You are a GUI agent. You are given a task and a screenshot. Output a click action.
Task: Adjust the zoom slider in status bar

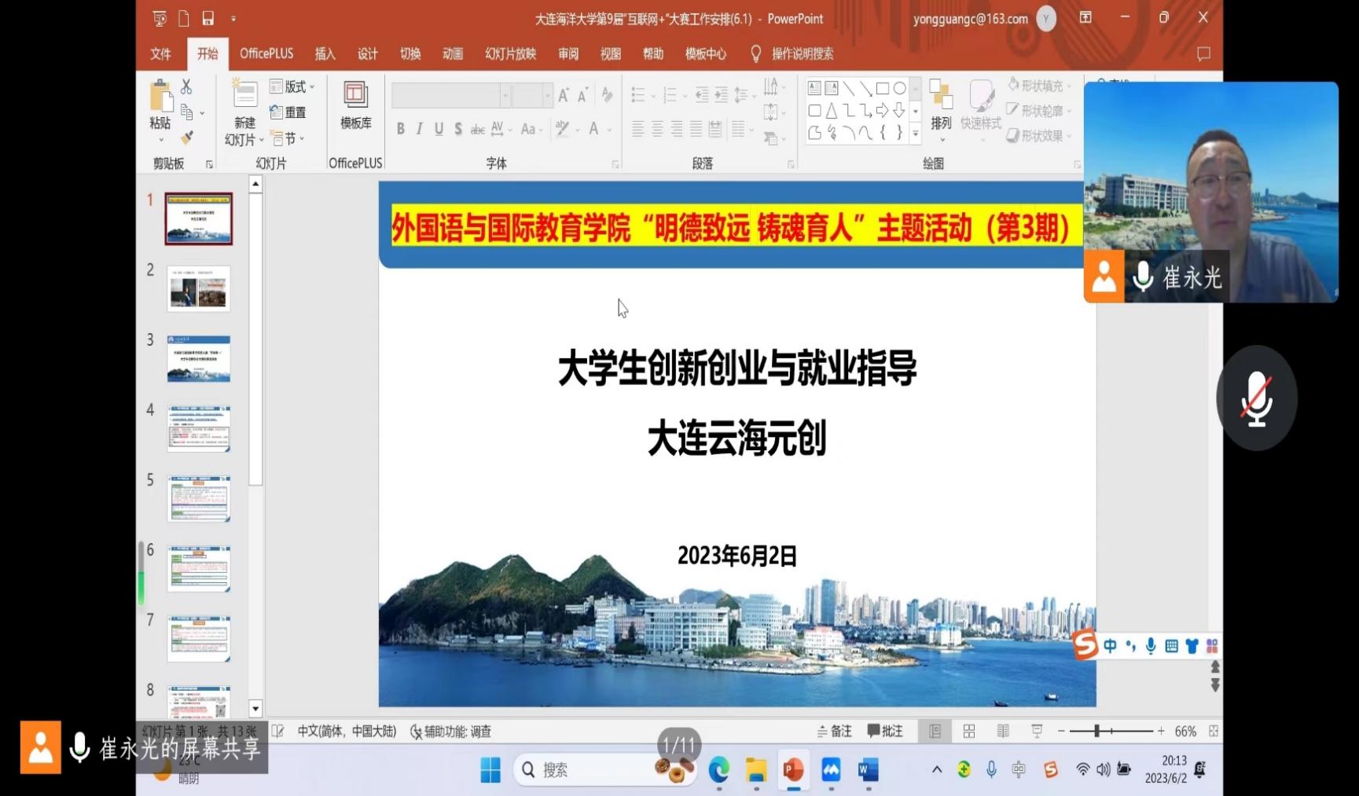[x=1096, y=732]
